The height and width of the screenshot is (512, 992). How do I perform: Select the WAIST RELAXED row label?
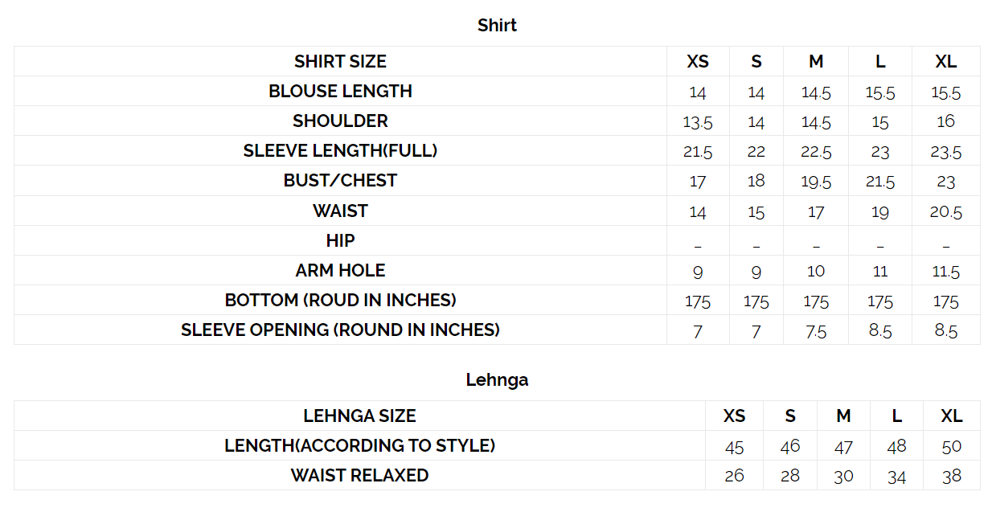pos(359,475)
